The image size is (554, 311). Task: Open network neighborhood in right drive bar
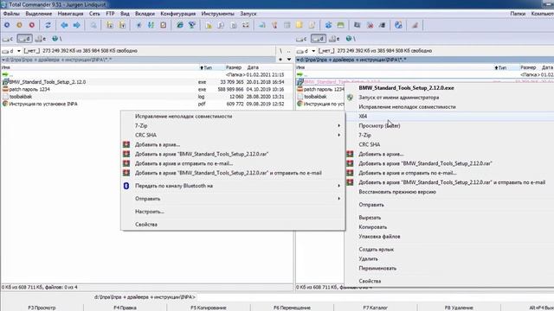pos(350,39)
